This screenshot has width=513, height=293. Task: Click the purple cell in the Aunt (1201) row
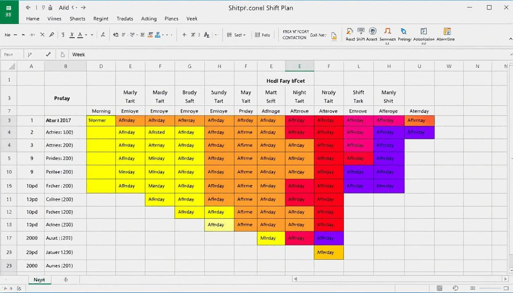pos(329,238)
